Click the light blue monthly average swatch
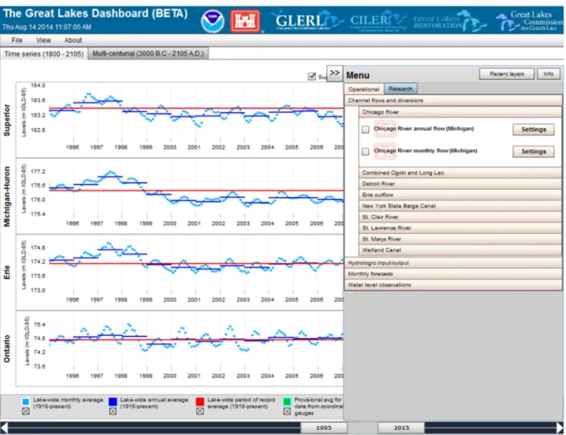The image size is (566, 435). coord(26,402)
